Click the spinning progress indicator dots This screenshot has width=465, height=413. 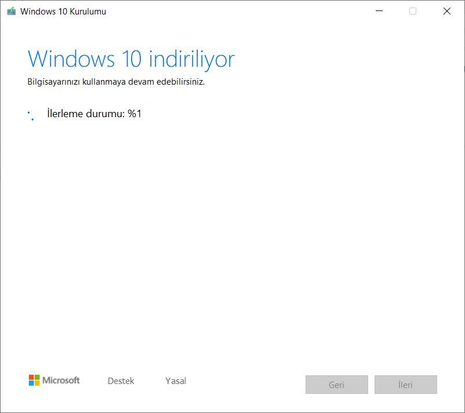32,115
